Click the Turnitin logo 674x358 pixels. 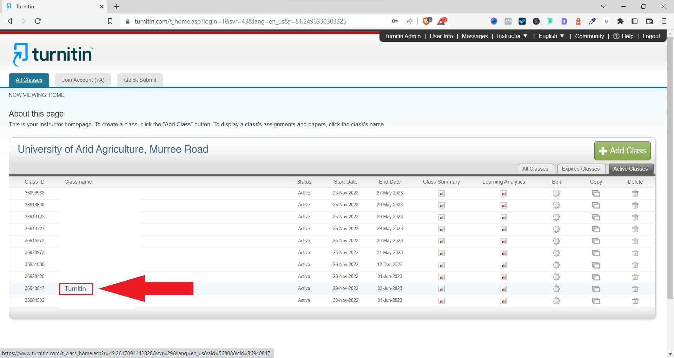52,54
